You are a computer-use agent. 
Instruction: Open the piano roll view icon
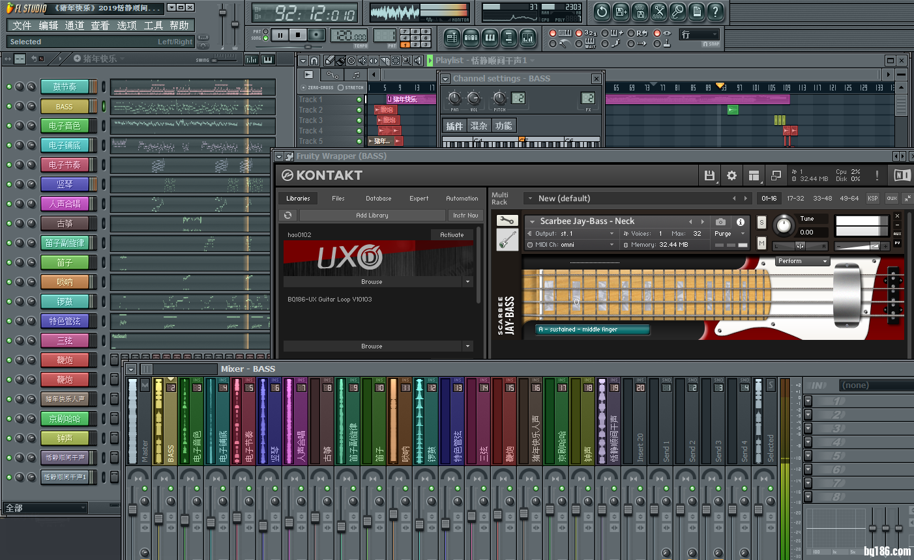[x=490, y=38]
